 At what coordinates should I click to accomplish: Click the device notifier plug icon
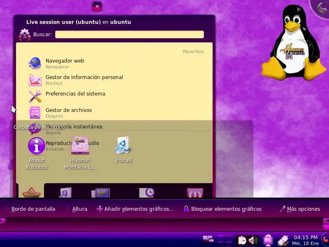pos(283,241)
